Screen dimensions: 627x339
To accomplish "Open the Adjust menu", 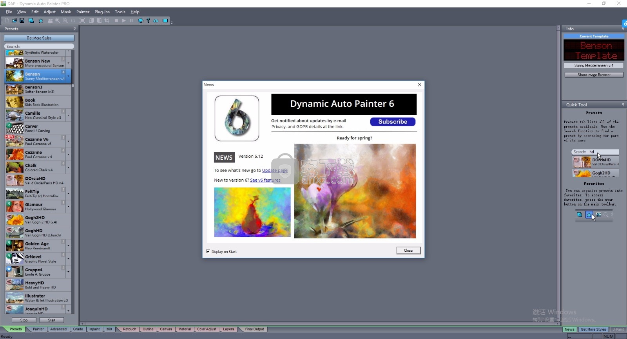I will click(49, 12).
